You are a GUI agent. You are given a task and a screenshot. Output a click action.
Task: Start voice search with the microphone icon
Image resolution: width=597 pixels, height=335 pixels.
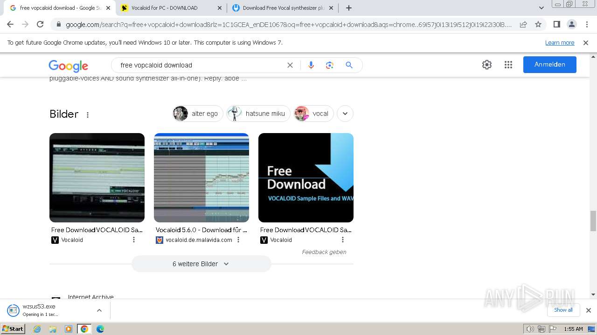click(x=311, y=65)
